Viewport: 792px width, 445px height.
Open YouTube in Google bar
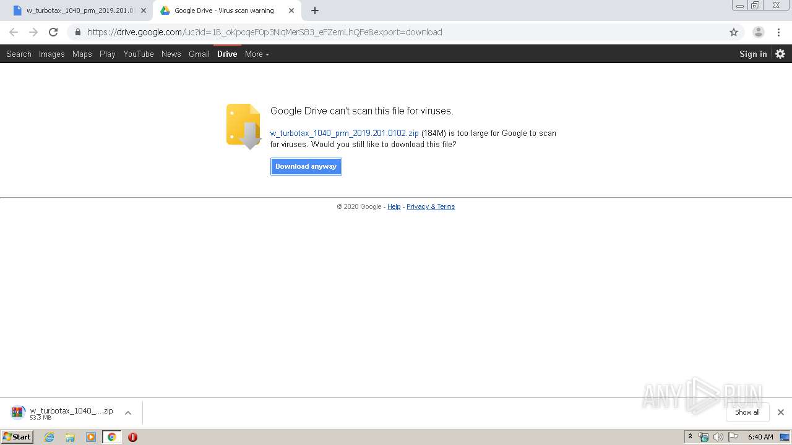139,54
